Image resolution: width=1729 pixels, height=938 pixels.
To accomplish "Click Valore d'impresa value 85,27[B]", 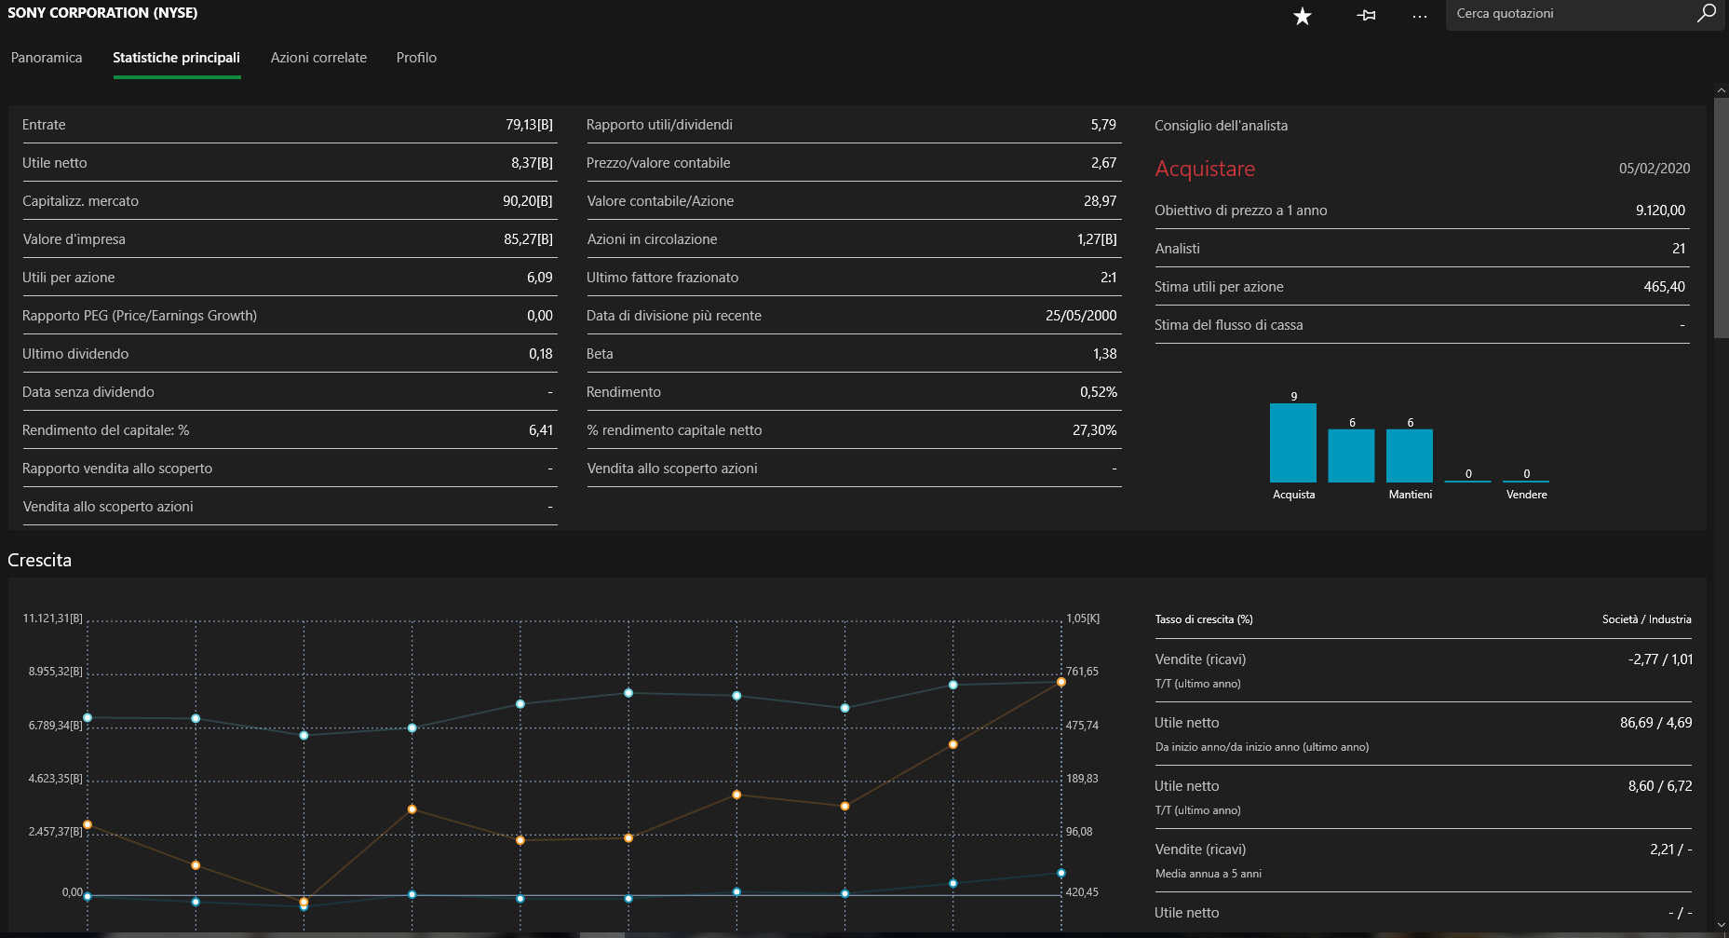I will [528, 239].
